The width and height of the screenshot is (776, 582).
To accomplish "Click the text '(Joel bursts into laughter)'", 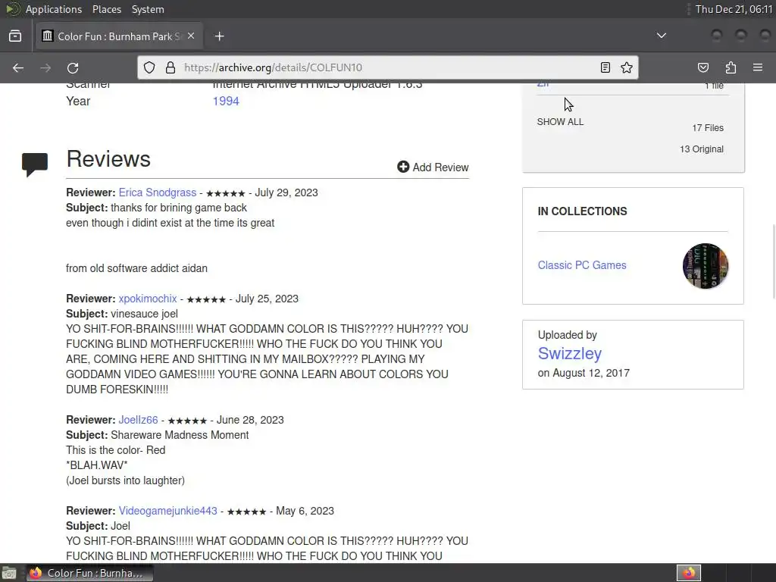I will tap(125, 480).
